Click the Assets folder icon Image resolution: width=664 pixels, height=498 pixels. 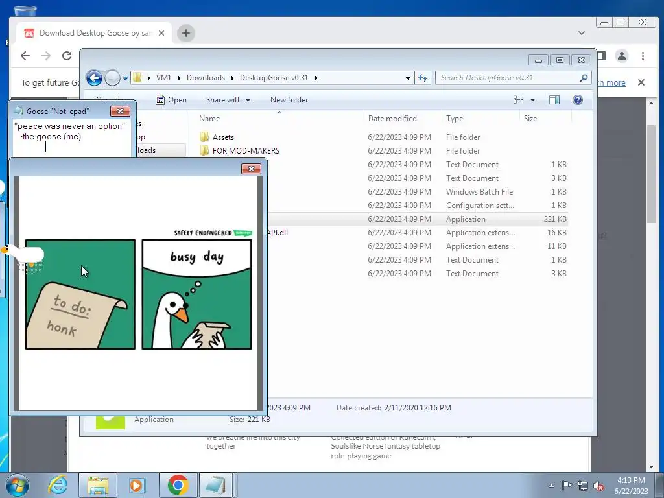204,137
